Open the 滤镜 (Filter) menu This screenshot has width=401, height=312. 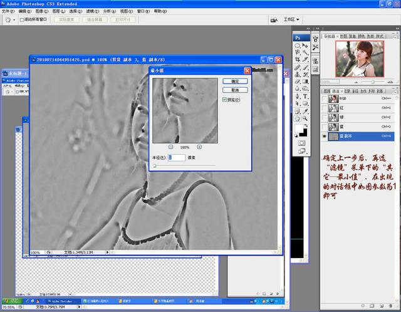pos(91,11)
